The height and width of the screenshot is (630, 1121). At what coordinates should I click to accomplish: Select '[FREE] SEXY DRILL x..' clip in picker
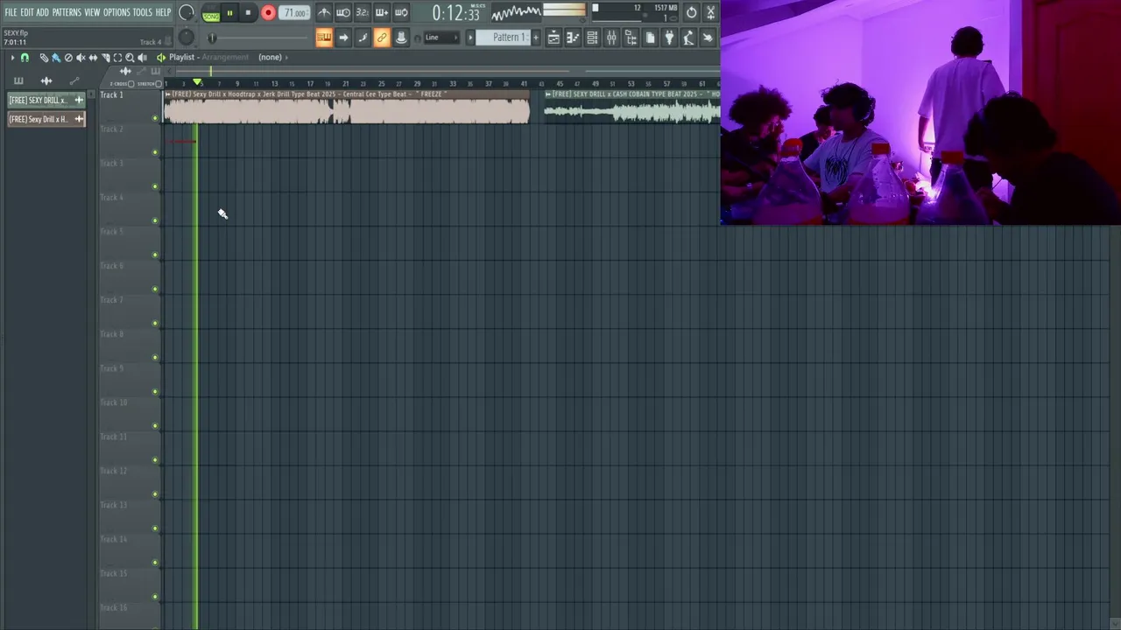pyautogui.click(x=46, y=100)
